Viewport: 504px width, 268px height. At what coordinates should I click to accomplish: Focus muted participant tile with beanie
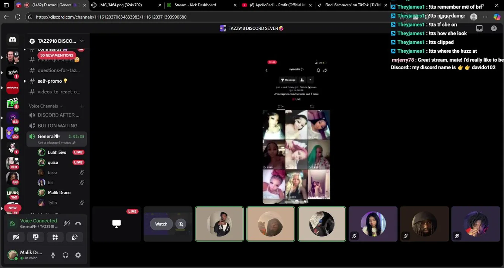click(424, 224)
